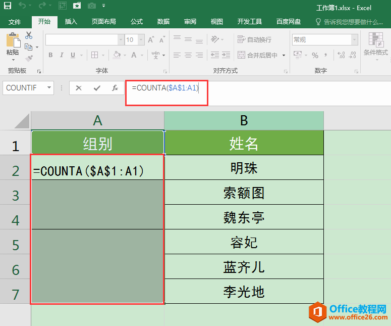Click the Middle Align icon
This screenshot has width=391, height=326.
(188, 39)
